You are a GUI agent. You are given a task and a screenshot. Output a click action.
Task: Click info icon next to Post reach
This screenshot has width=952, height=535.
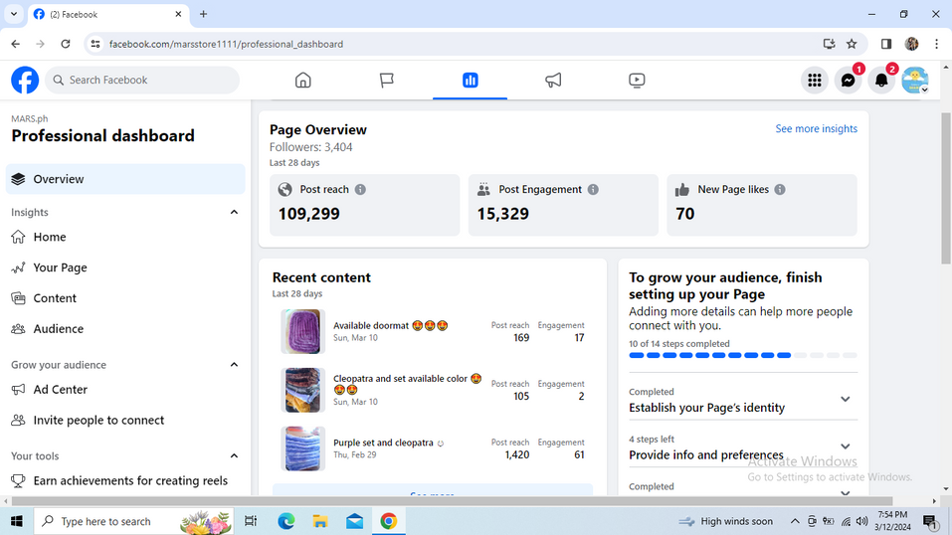click(x=360, y=190)
